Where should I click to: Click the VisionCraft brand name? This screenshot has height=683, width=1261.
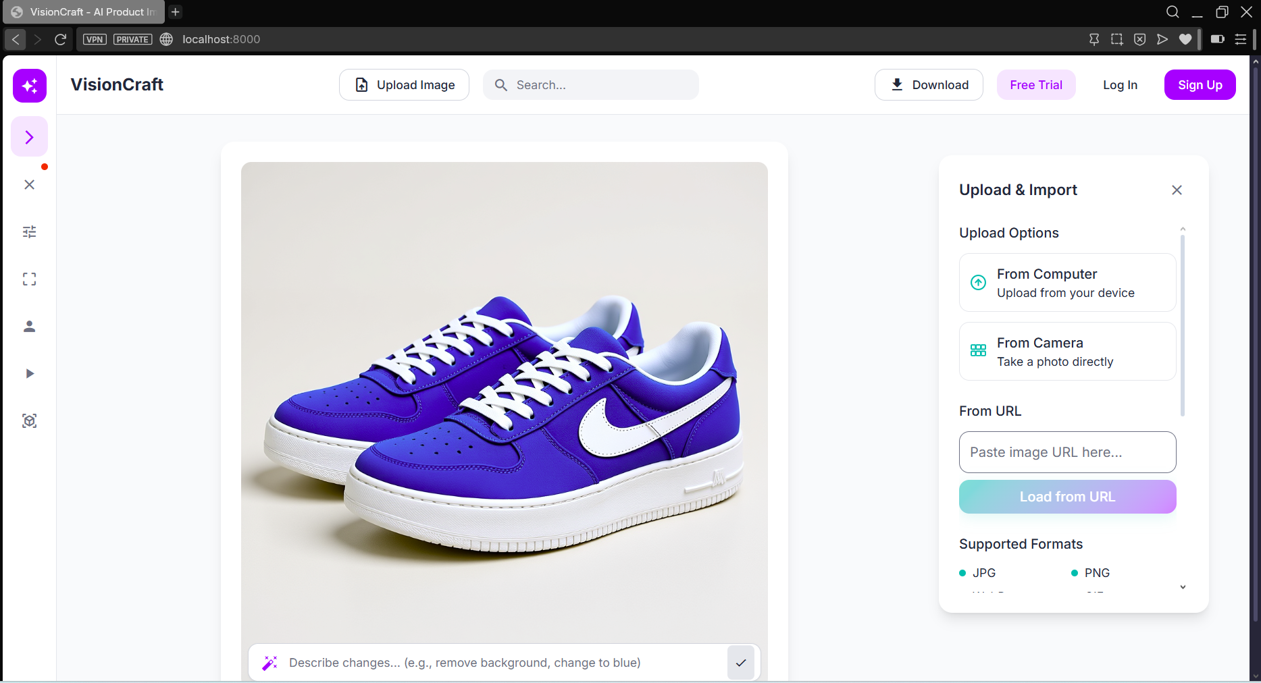click(117, 84)
